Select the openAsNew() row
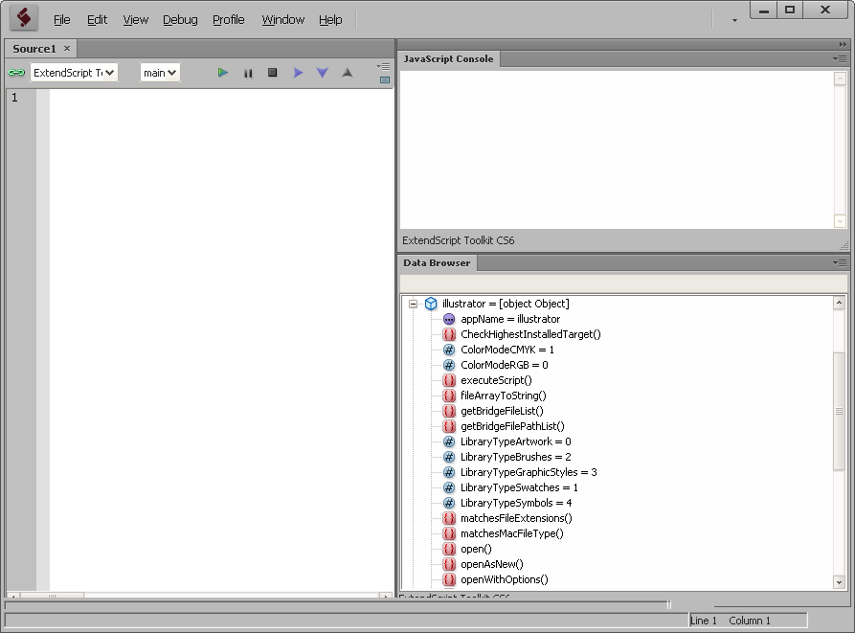The height and width of the screenshot is (633, 855). coord(492,564)
